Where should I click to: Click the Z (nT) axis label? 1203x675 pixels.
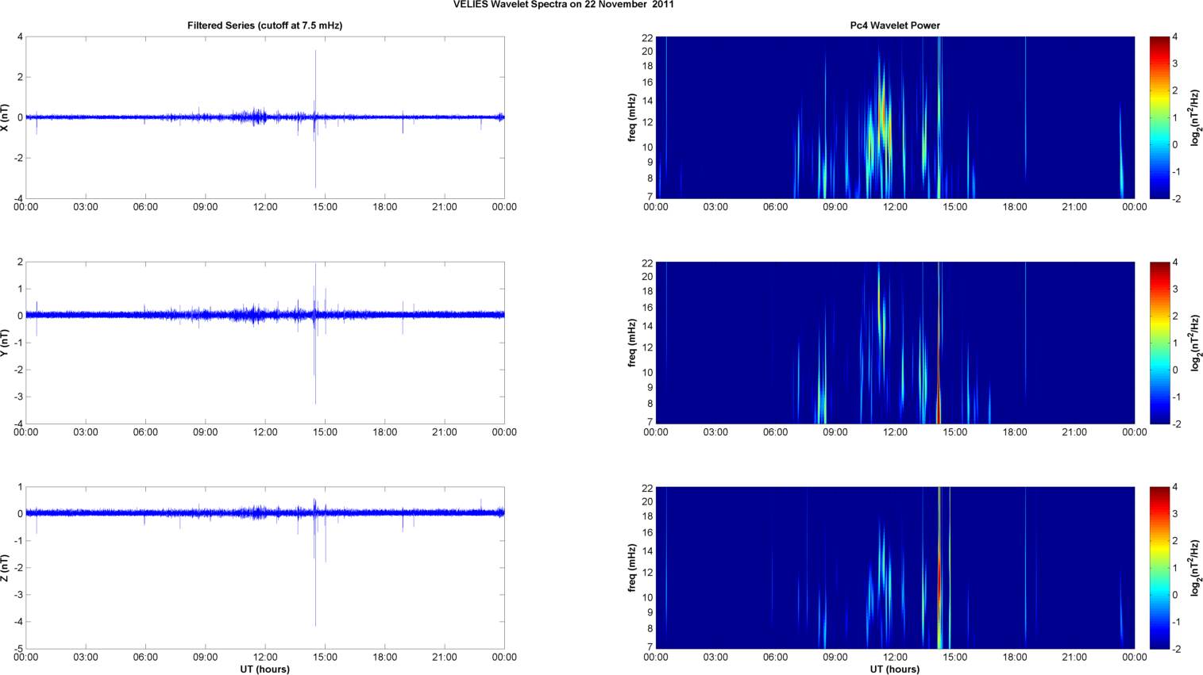tap(6, 568)
